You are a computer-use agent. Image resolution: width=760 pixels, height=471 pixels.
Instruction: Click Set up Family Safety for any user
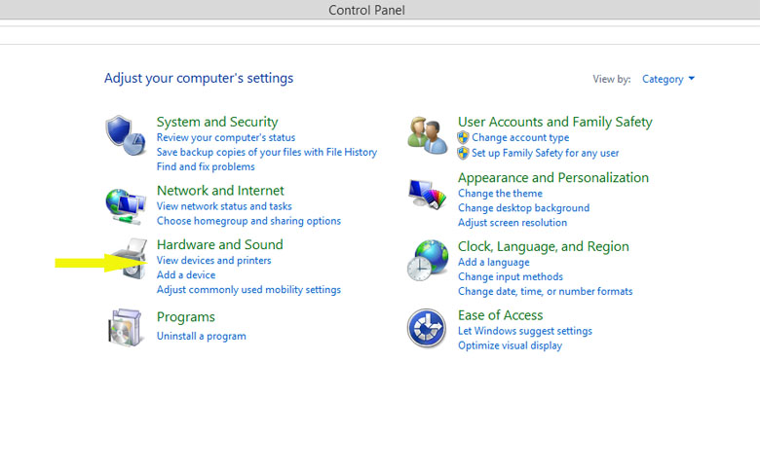point(545,154)
